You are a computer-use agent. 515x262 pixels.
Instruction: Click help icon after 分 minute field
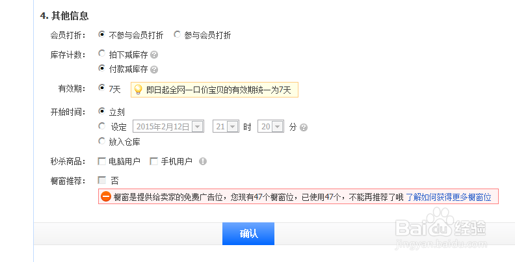click(x=303, y=127)
